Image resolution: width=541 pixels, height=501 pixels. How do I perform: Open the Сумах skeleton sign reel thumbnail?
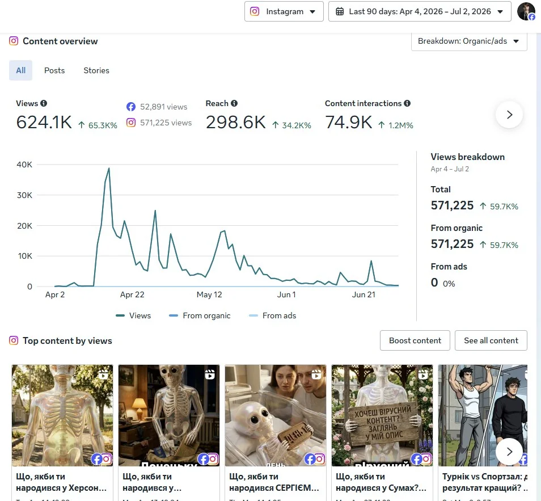[x=382, y=415]
